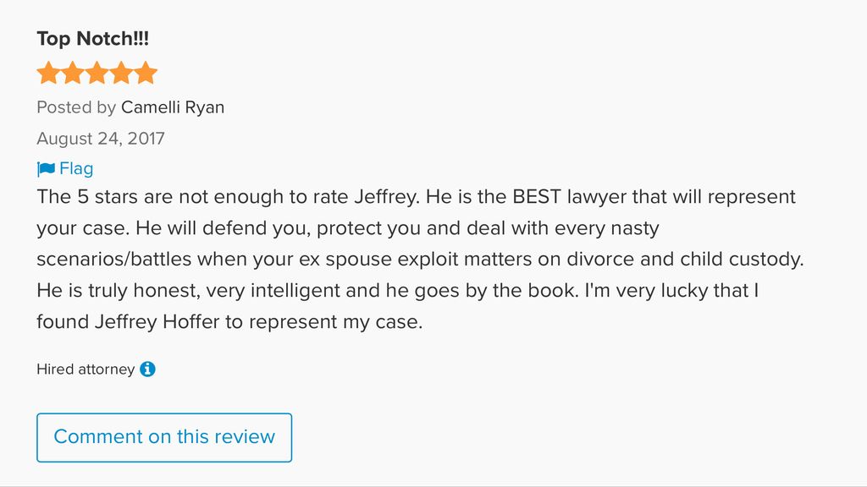
Task: Flag this review via the Flag link
Action: pos(76,168)
